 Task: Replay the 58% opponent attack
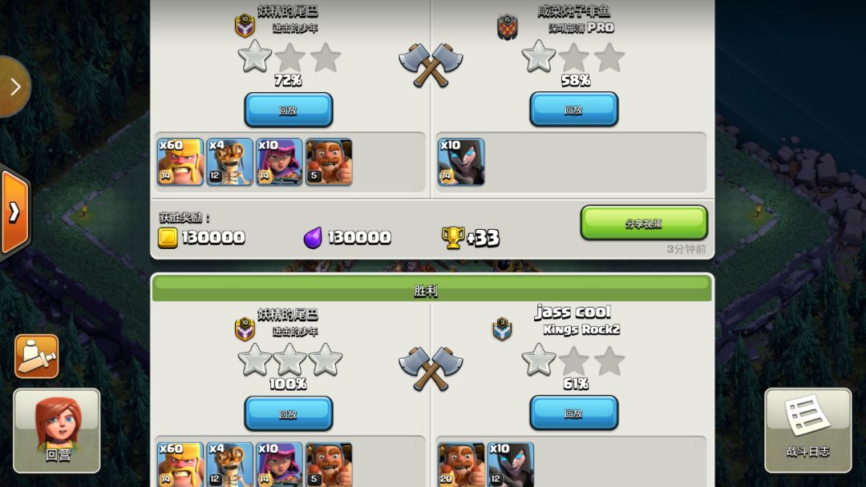(574, 109)
